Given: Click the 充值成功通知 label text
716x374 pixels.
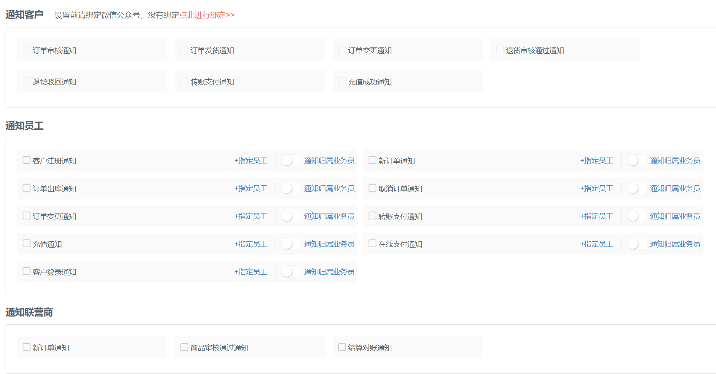Looking at the screenshot, I should [x=370, y=82].
